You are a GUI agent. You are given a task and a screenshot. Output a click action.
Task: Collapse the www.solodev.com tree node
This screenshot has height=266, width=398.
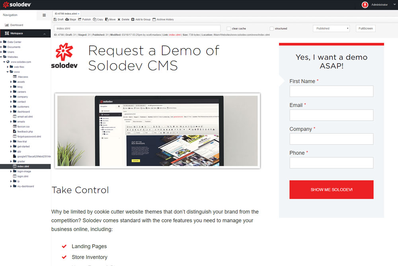[x=4, y=62]
